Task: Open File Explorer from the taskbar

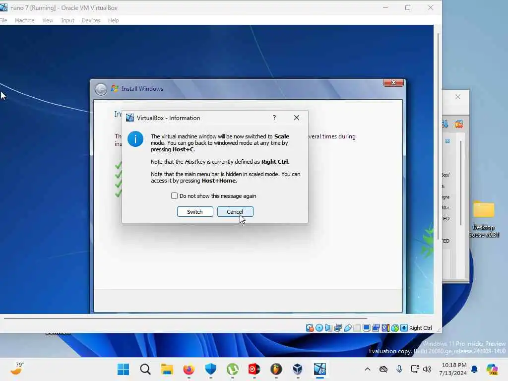Action: tap(167, 369)
